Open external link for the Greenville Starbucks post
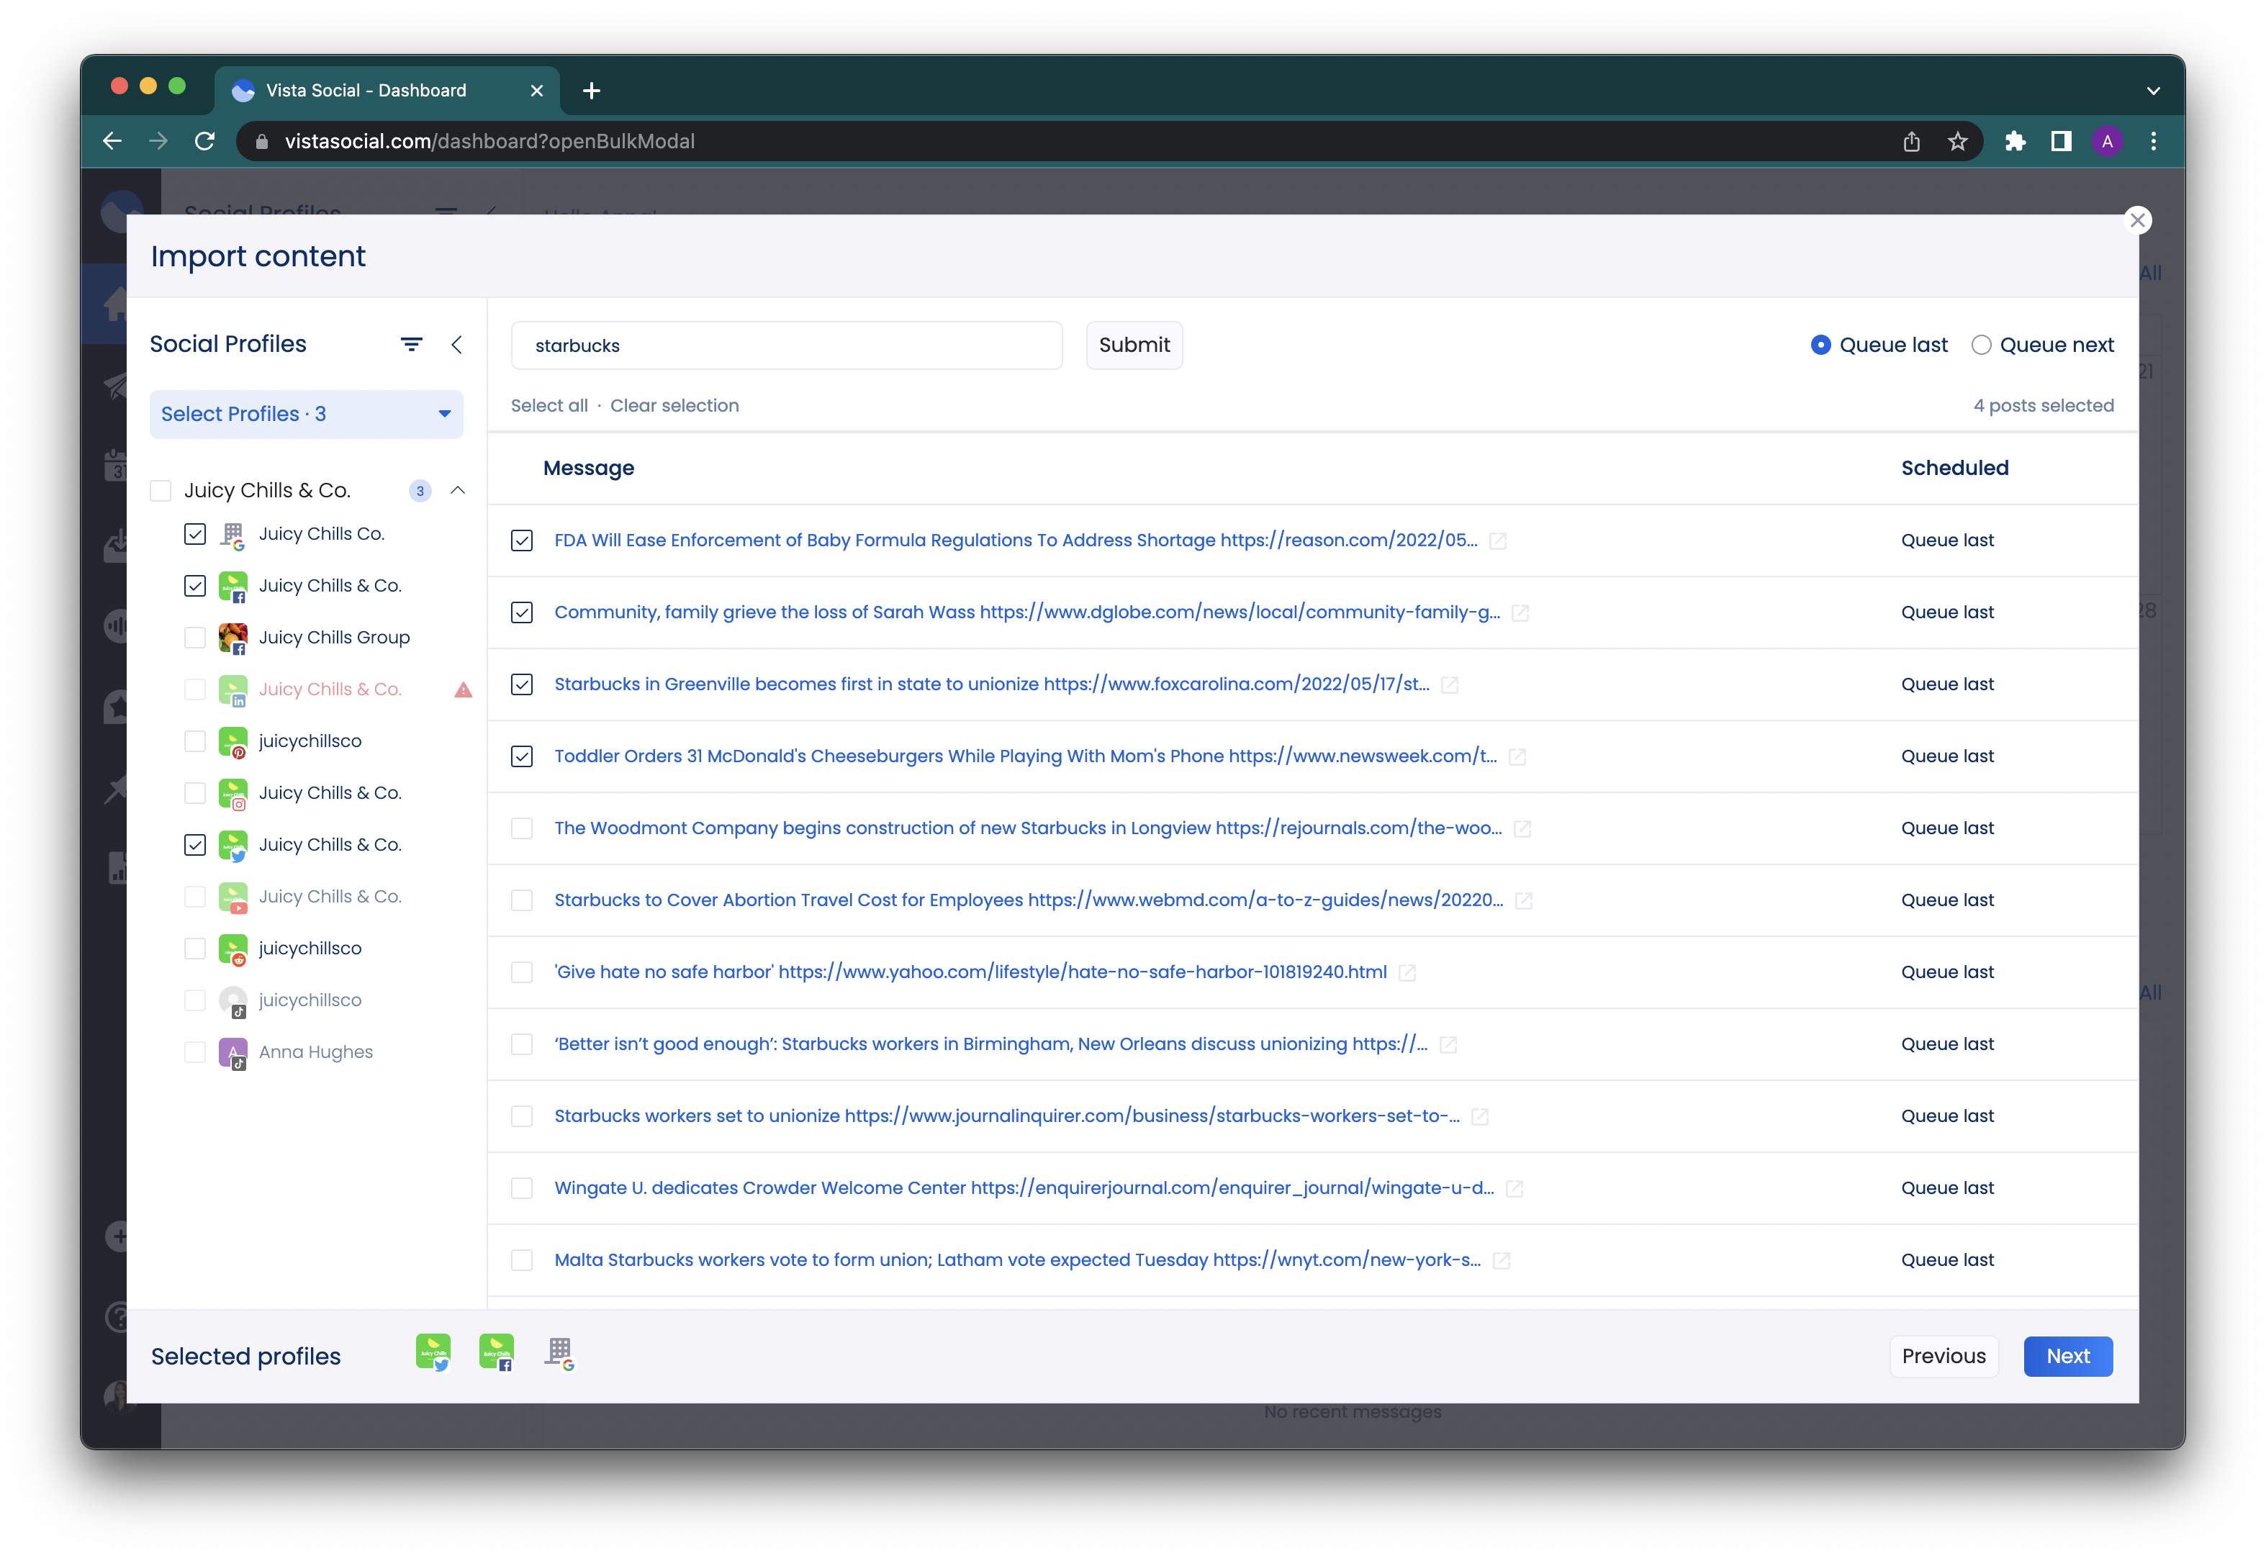 (1450, 685)
